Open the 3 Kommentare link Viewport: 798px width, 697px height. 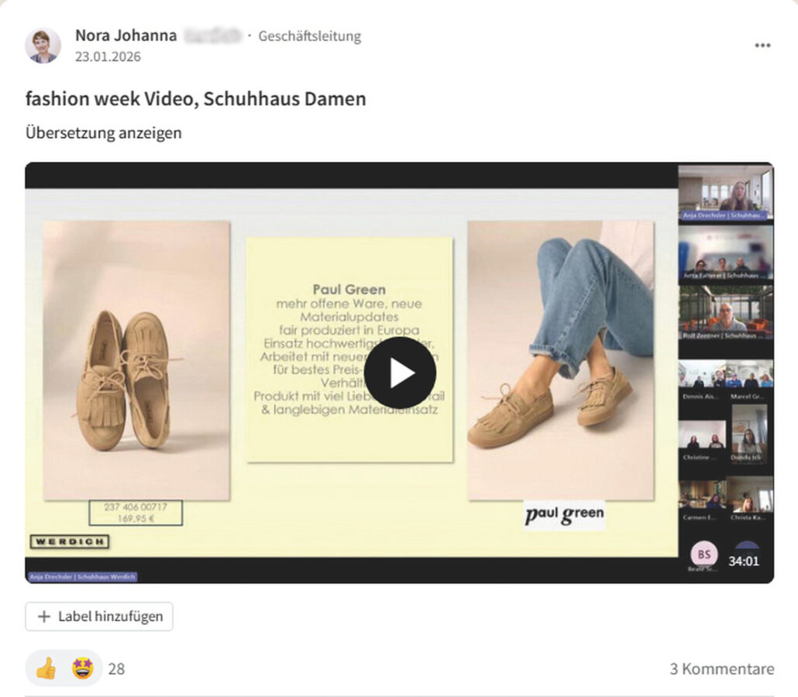point(721,668)
